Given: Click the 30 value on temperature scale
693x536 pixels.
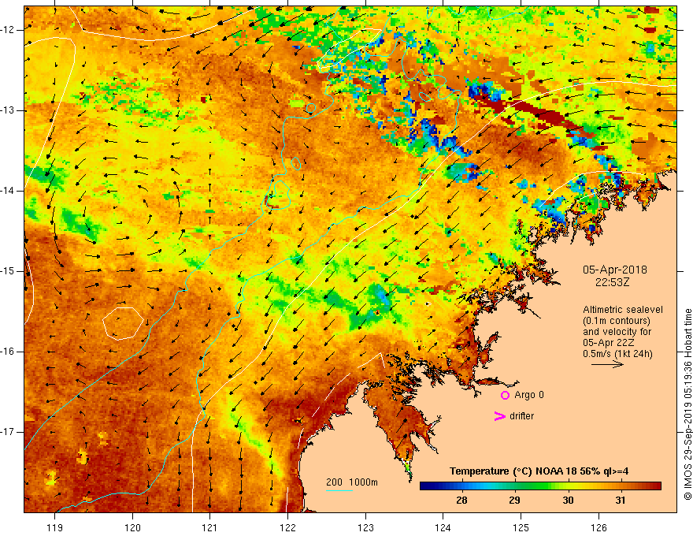Looking at the screenshot, I should click(x=568, y=501).
